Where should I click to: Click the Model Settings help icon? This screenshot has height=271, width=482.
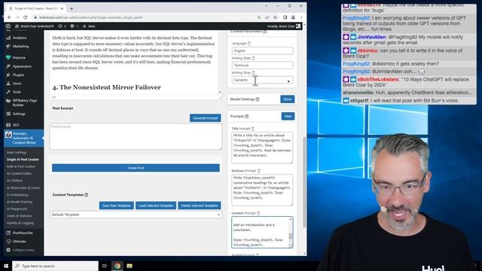pyautogui.click(x=258, y=99)
